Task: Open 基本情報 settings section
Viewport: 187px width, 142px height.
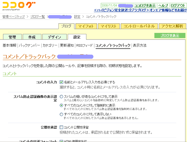Action: coord(10,45)
